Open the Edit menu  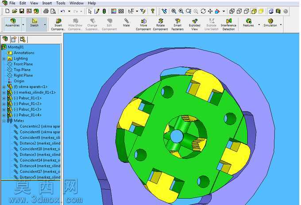(23, 3)
